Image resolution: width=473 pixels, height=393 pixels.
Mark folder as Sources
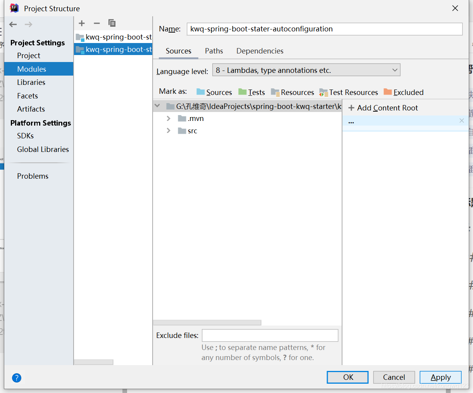tap(214, 92)
